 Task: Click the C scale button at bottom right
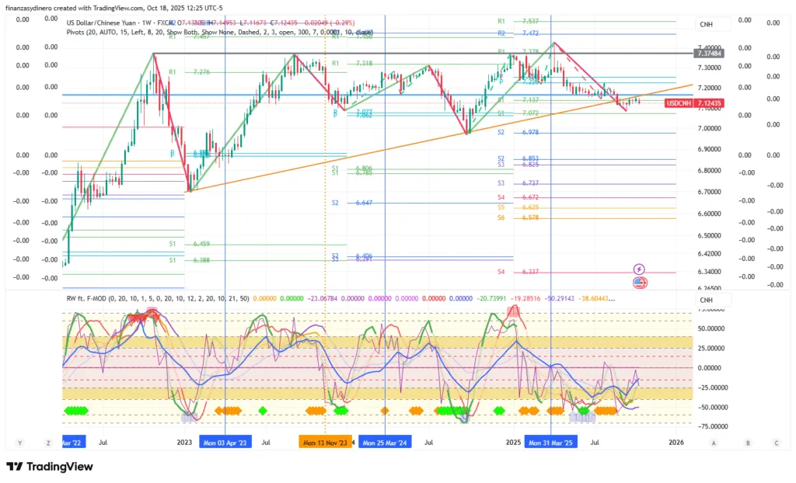(x=776, y=443)
